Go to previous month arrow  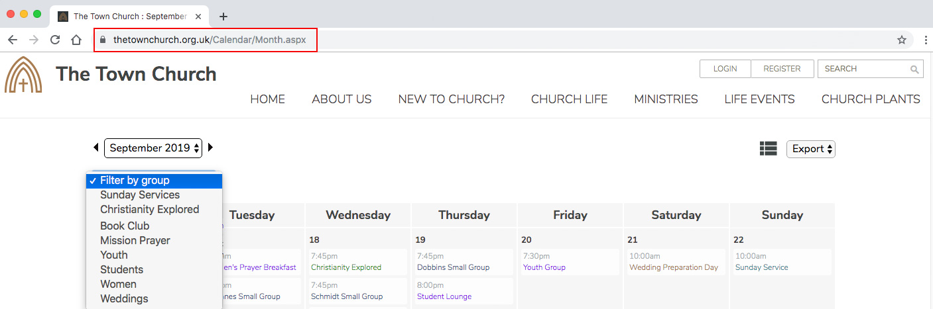tap(96, 148)
